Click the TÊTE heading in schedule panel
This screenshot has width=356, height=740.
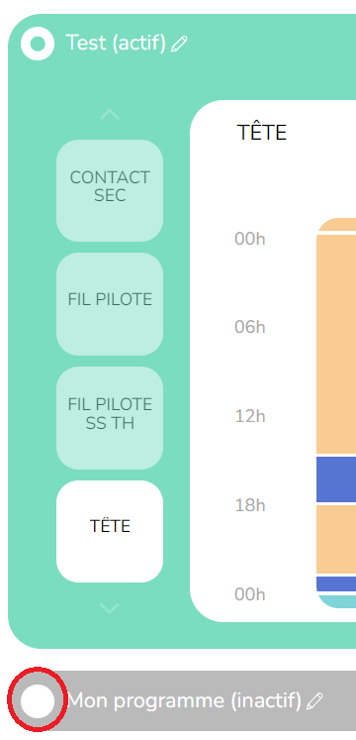[261, 133]
